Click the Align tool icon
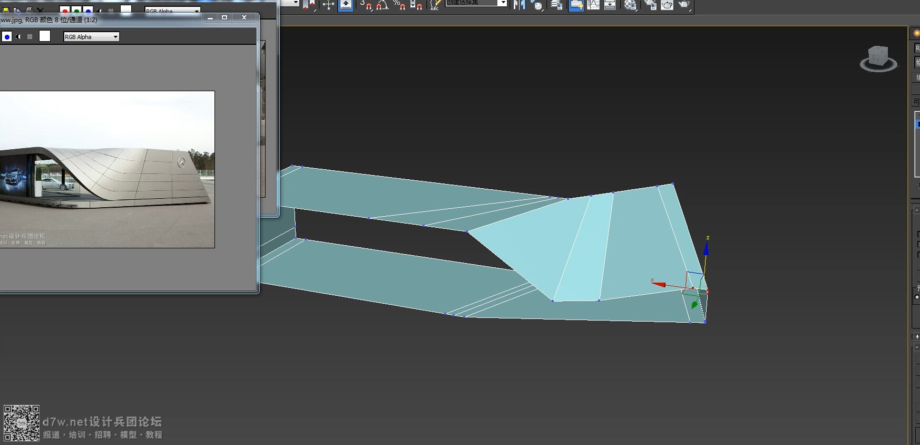The height and width of the screenshot is (445, 920). click(x=536, y=5)
